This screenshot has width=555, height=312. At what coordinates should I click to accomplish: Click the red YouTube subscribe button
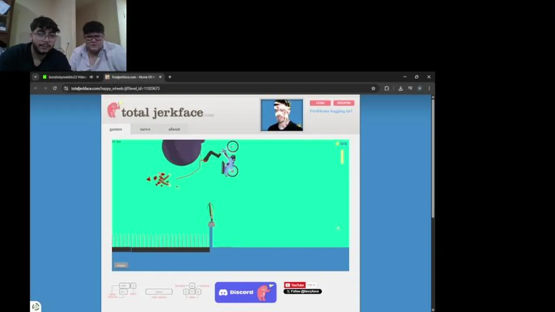(294, 285)
